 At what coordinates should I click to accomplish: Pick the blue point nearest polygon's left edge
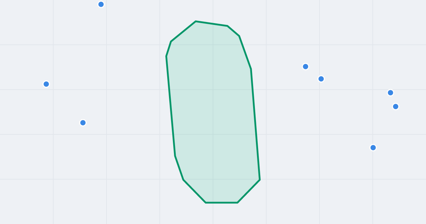pyautogui.click(x=83, y=123)
